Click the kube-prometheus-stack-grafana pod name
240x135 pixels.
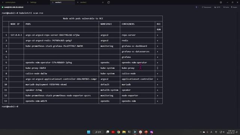[x=54, y=46]
